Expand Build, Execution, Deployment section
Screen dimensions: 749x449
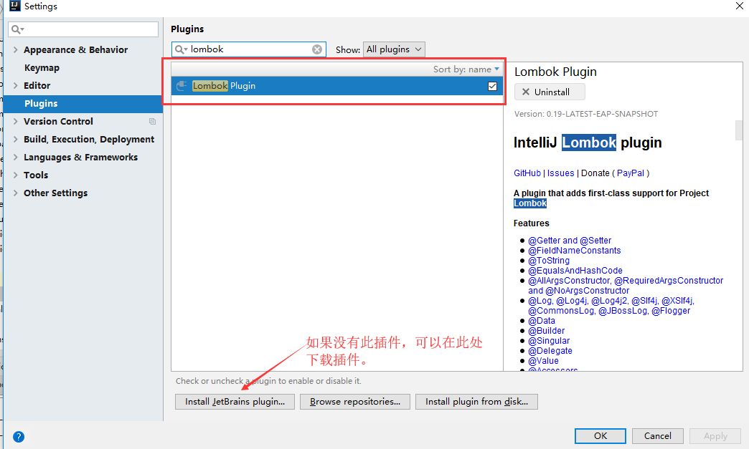click(15, 139)
